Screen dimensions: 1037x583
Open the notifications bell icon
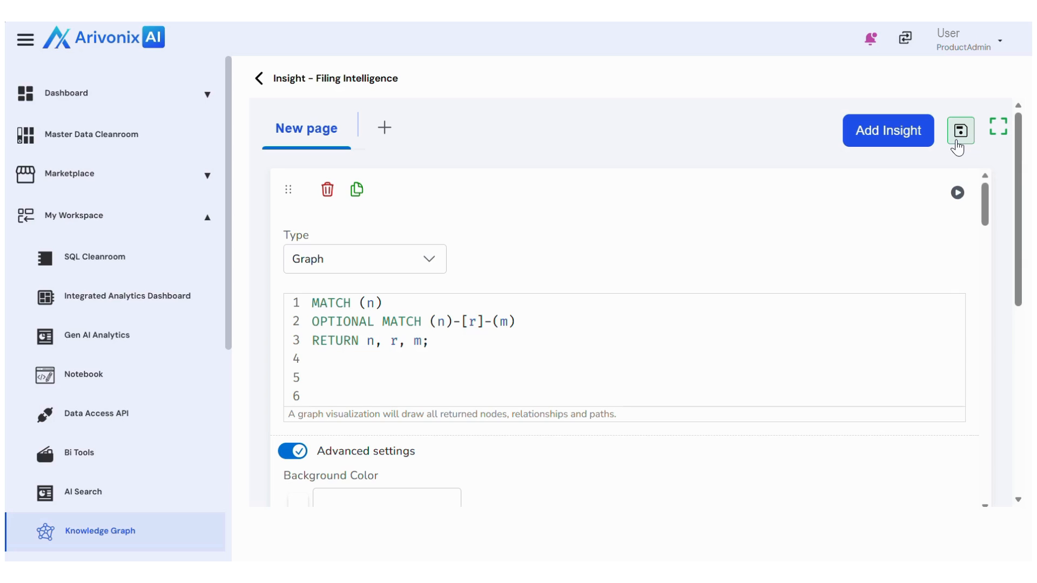point(870,38)
